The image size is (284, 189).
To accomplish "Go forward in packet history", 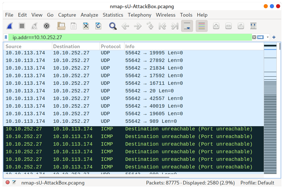I will tap(138, 26).
